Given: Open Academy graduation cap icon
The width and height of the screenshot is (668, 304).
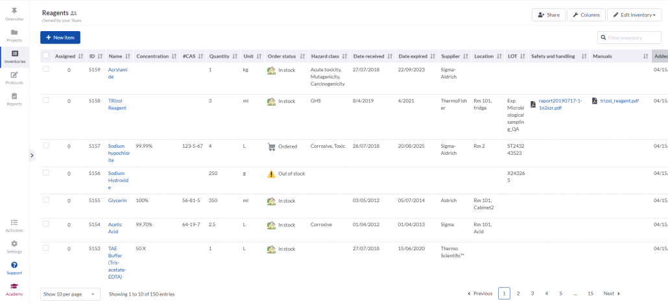Looking at the screenshot, I should click(14, 286).
